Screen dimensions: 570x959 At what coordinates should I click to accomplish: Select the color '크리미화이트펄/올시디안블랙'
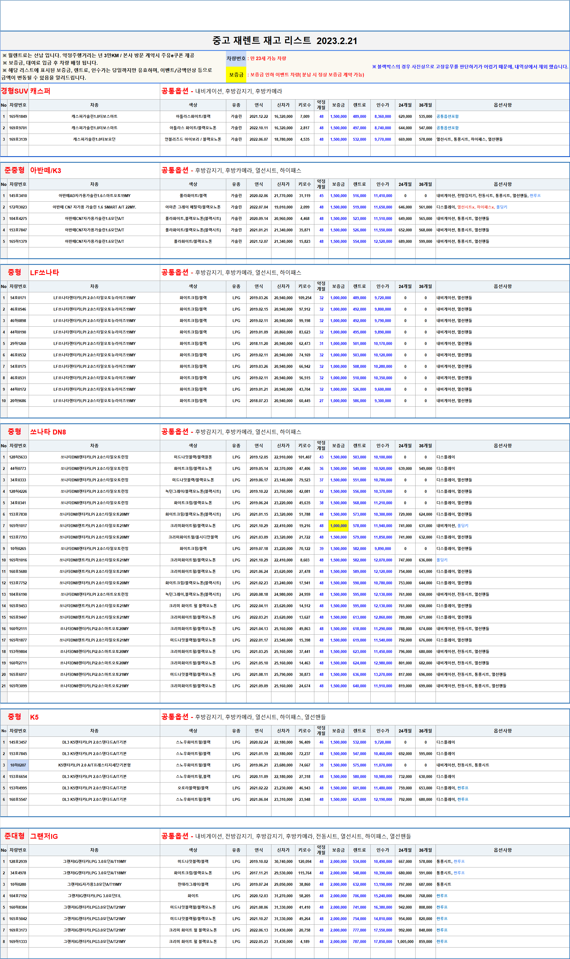click(x=193, y=537)
